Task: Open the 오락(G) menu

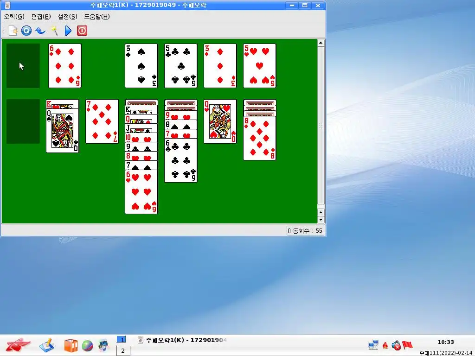Action: 14,17
